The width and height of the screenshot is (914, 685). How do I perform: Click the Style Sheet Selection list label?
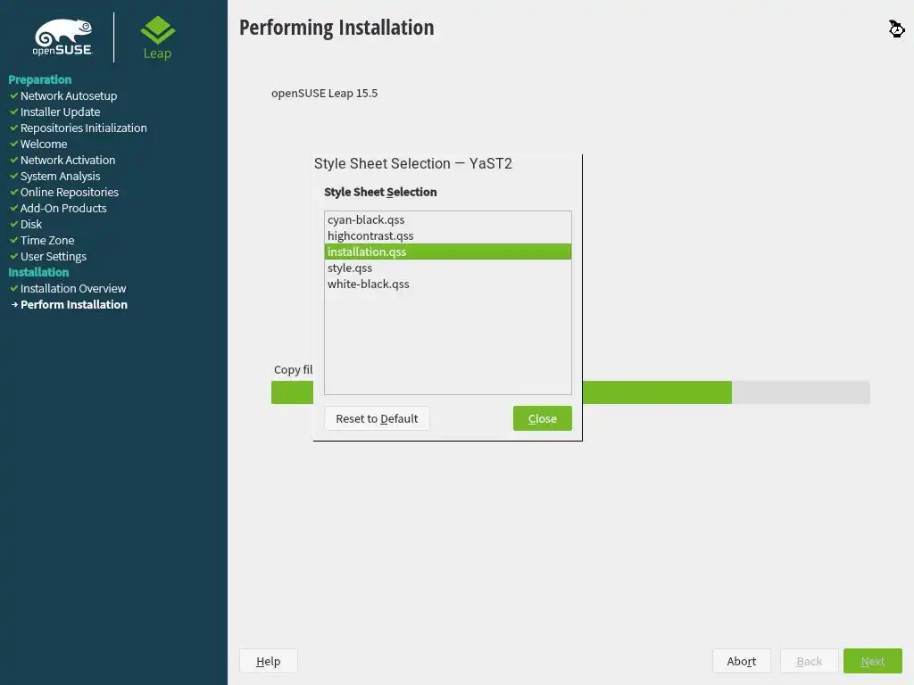380,192
